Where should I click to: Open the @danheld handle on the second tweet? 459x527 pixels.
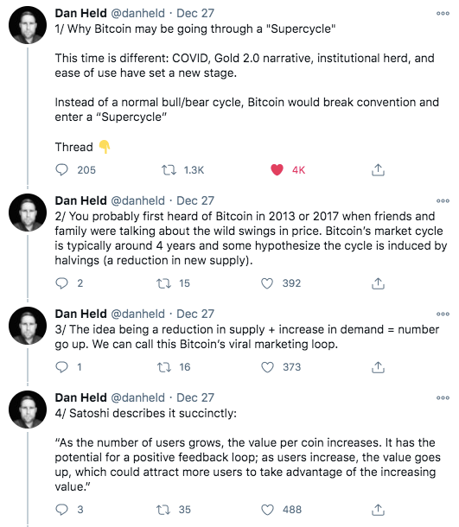[137, 200]
